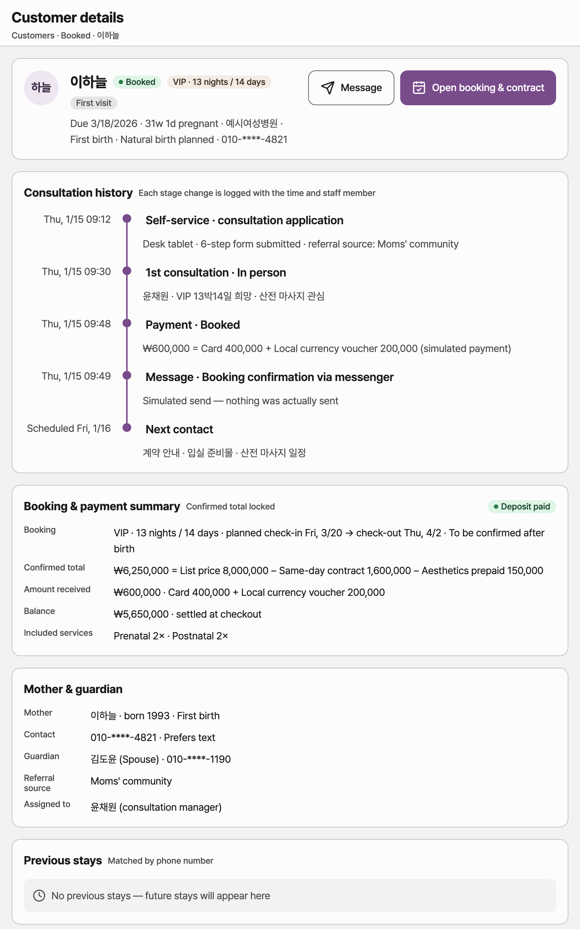Click the 'Scheduled Fri, 1/16' date label
Image resolution: width=580 pixels, height=929 pixels.
tap(69, 429)
